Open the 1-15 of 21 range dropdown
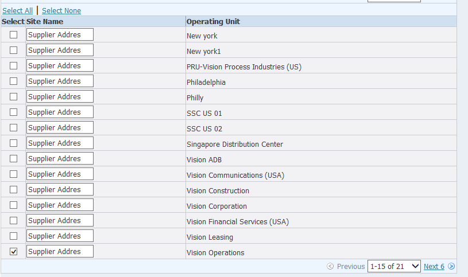This screenshot has width=468, height=277. 394,267
